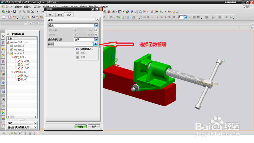Select motion_2 in the navigator

click(19, 50)
